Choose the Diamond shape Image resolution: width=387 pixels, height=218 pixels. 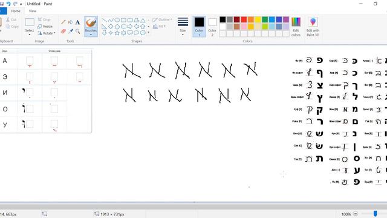coord(111,27)
